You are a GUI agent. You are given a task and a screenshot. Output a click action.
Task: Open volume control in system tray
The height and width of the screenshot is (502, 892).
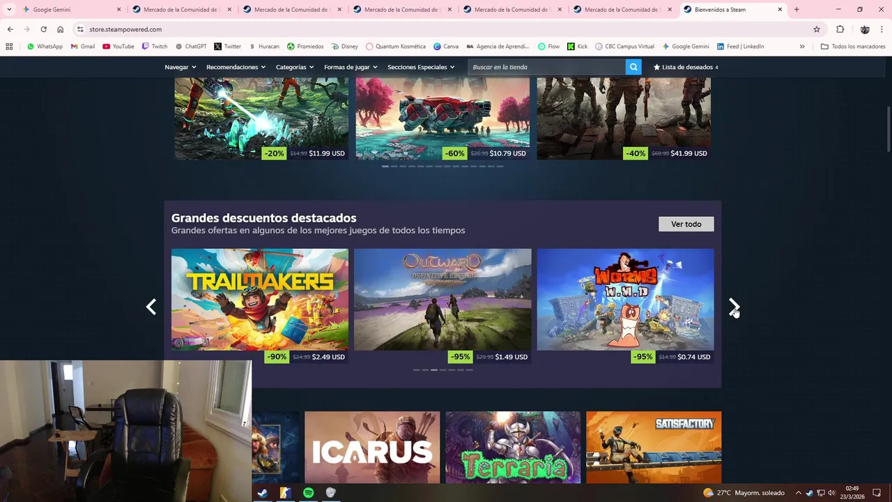click(x=831, y=493)
